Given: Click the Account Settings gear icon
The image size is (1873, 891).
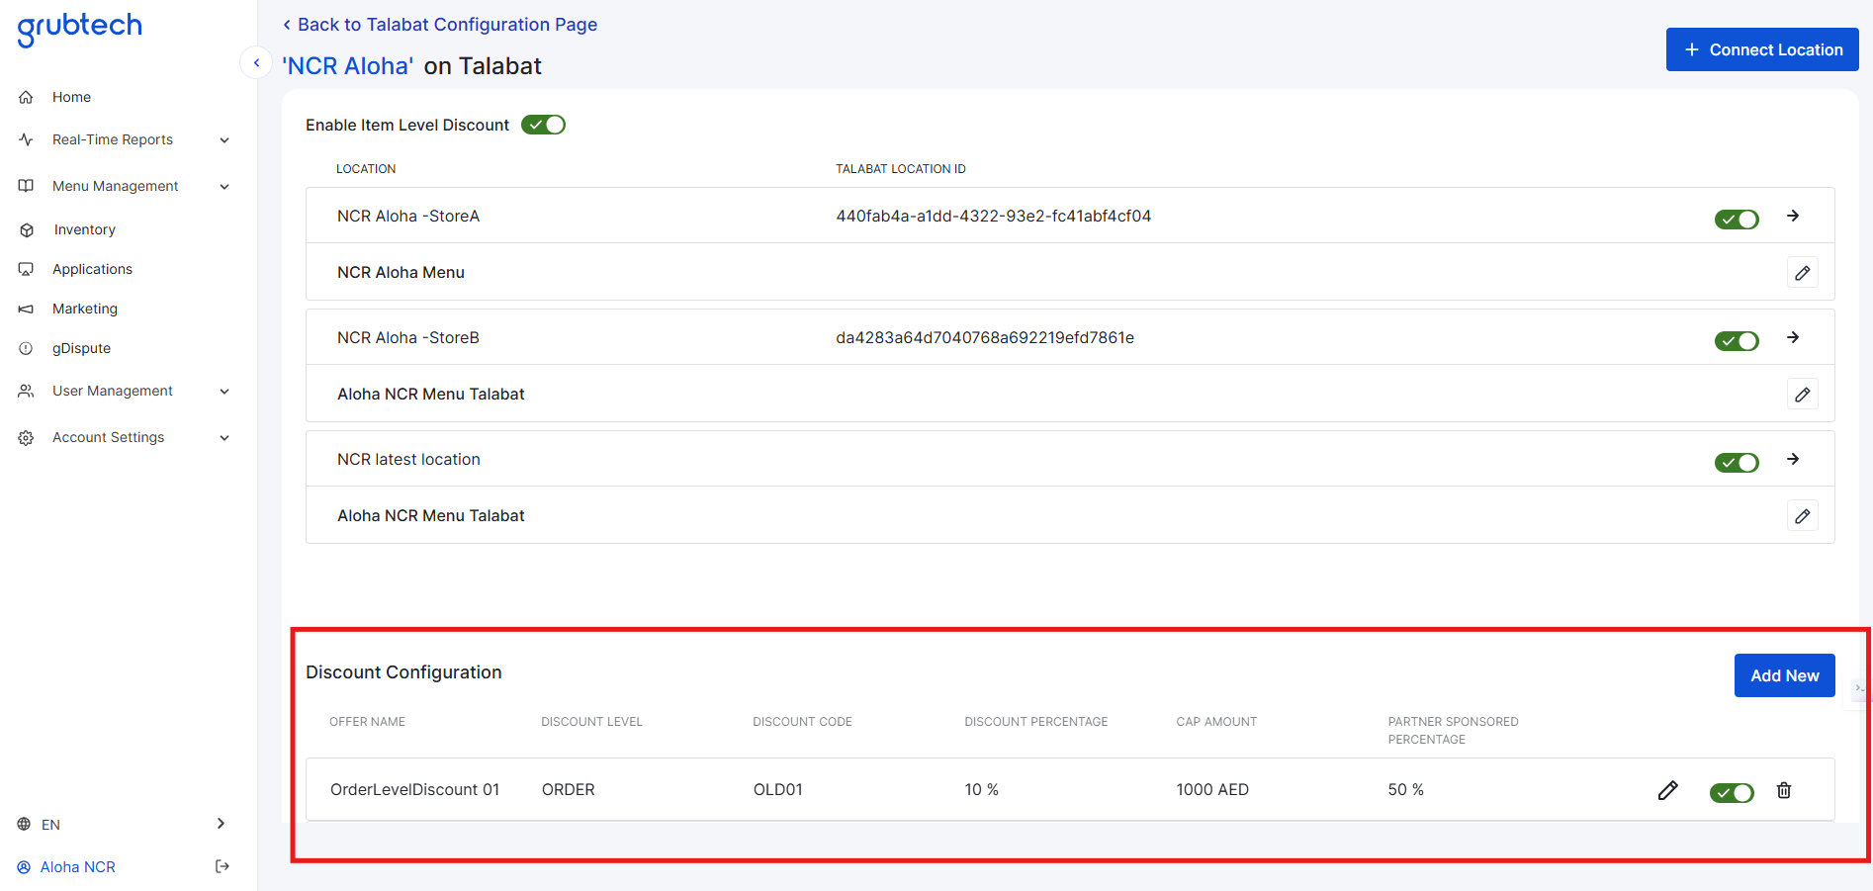Looking at the screenshot, I should (27, 437).
